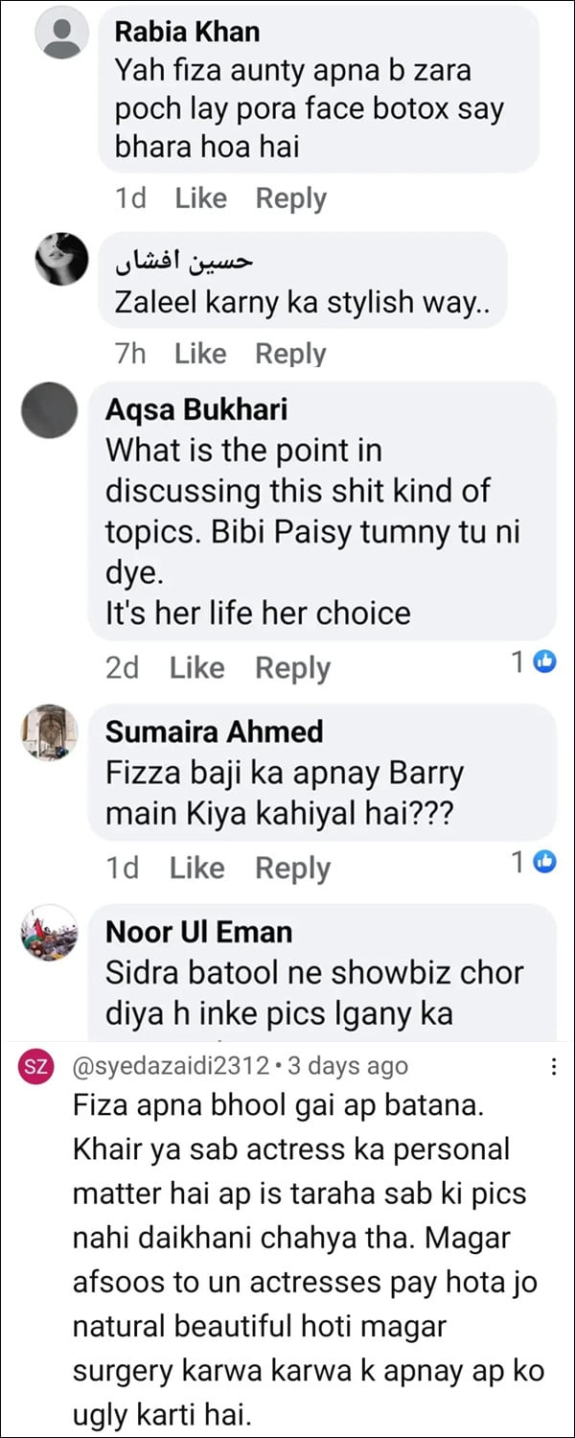Reply to Sumaira Ahmed's comment
Viewport: 575px width, 1438px height.
(x=292, y=869)
